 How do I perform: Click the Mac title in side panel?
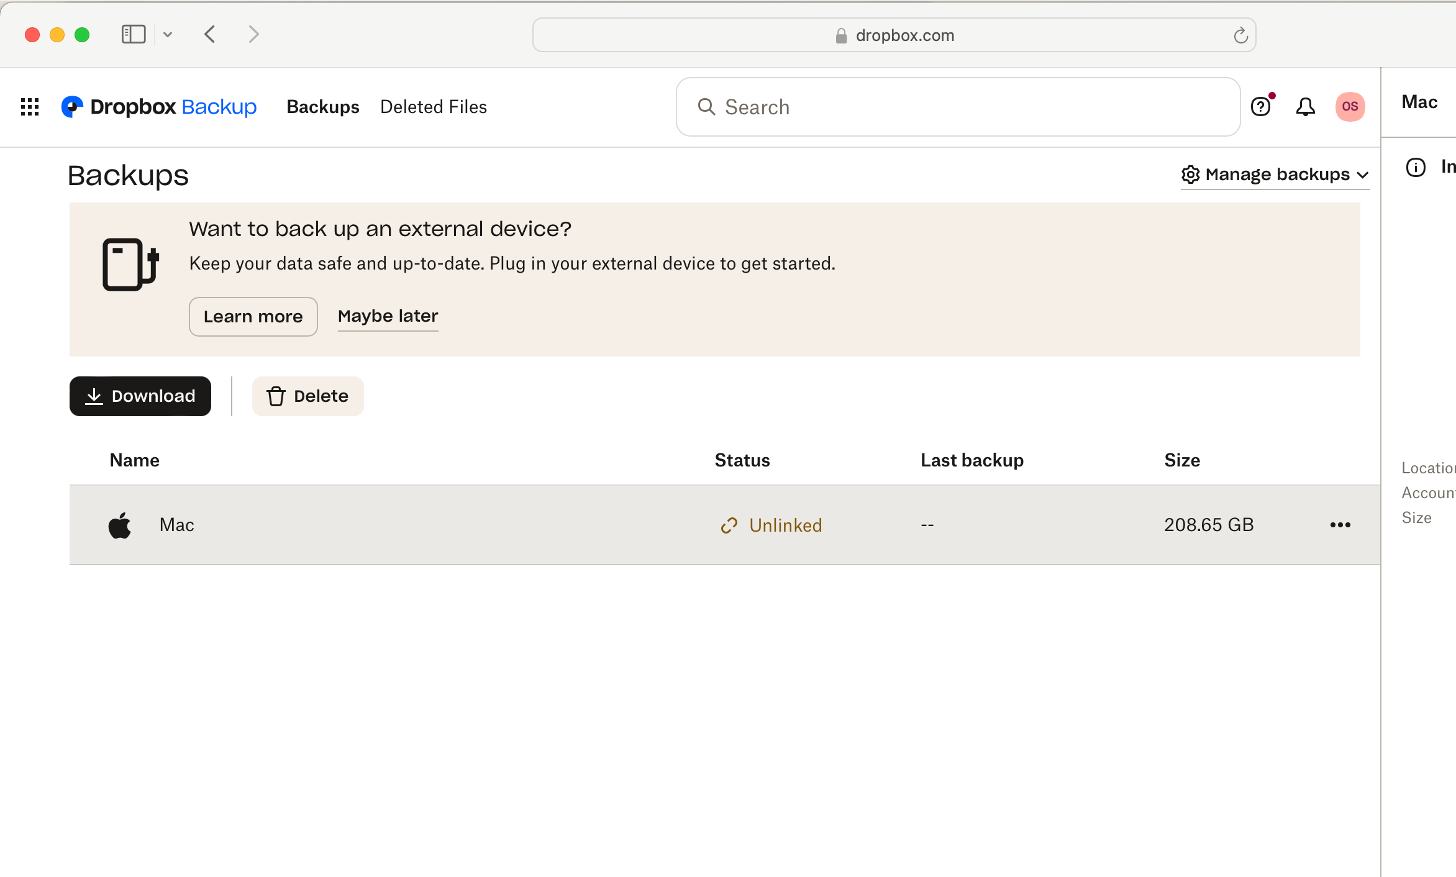pos(1419,102)
